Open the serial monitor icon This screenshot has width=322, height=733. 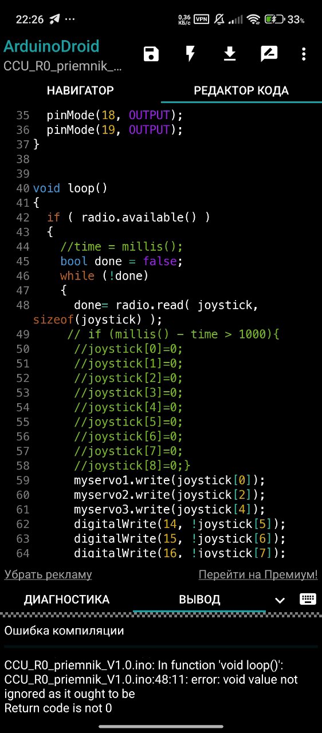(x=269, y=54)
